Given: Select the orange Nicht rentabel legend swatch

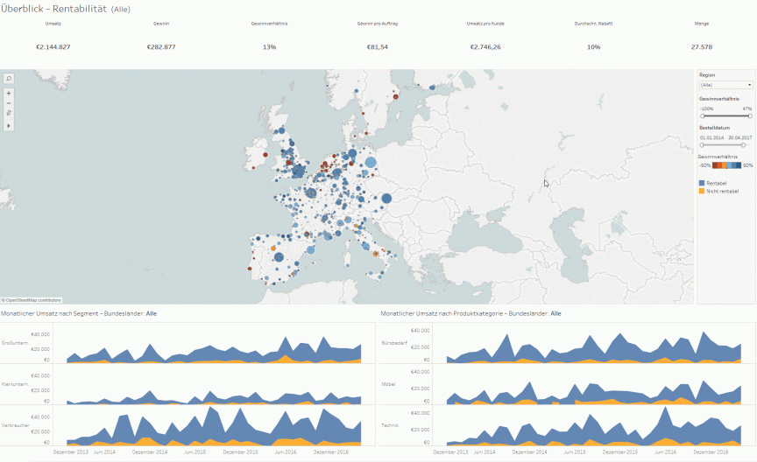Looking at the screenshot, I should 702,191.
